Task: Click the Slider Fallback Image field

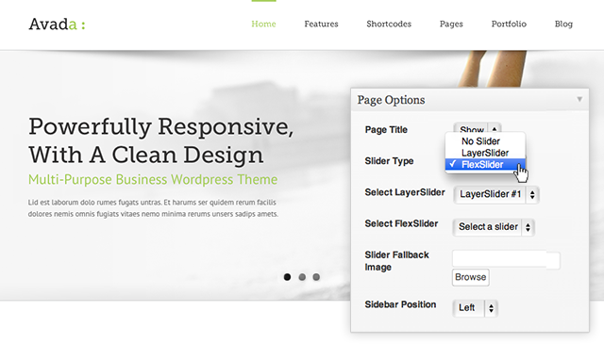Action: [x=506, y=259]
